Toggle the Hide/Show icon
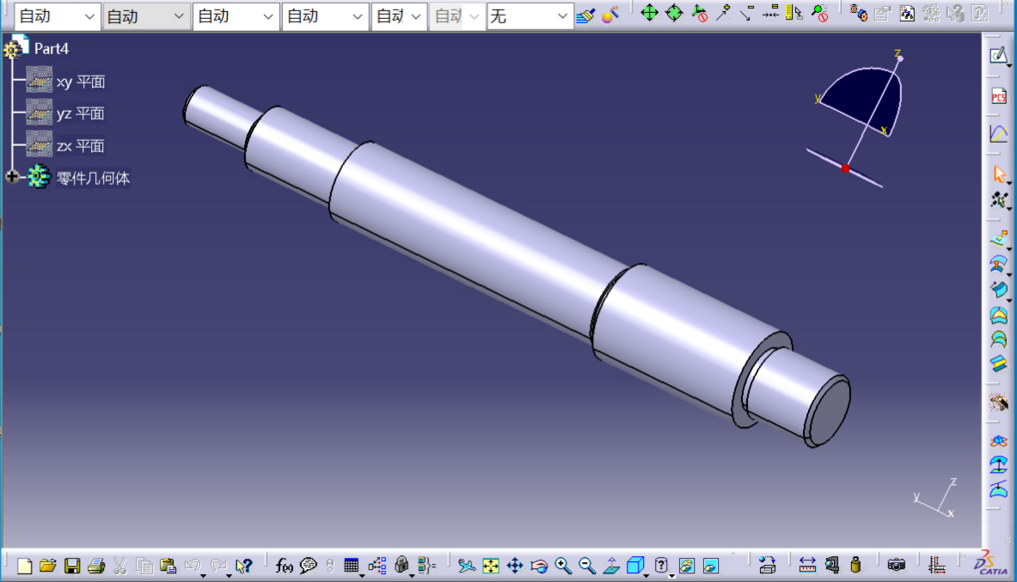The height and width of the screenshot is (582, 1017). tap(686, 566)
